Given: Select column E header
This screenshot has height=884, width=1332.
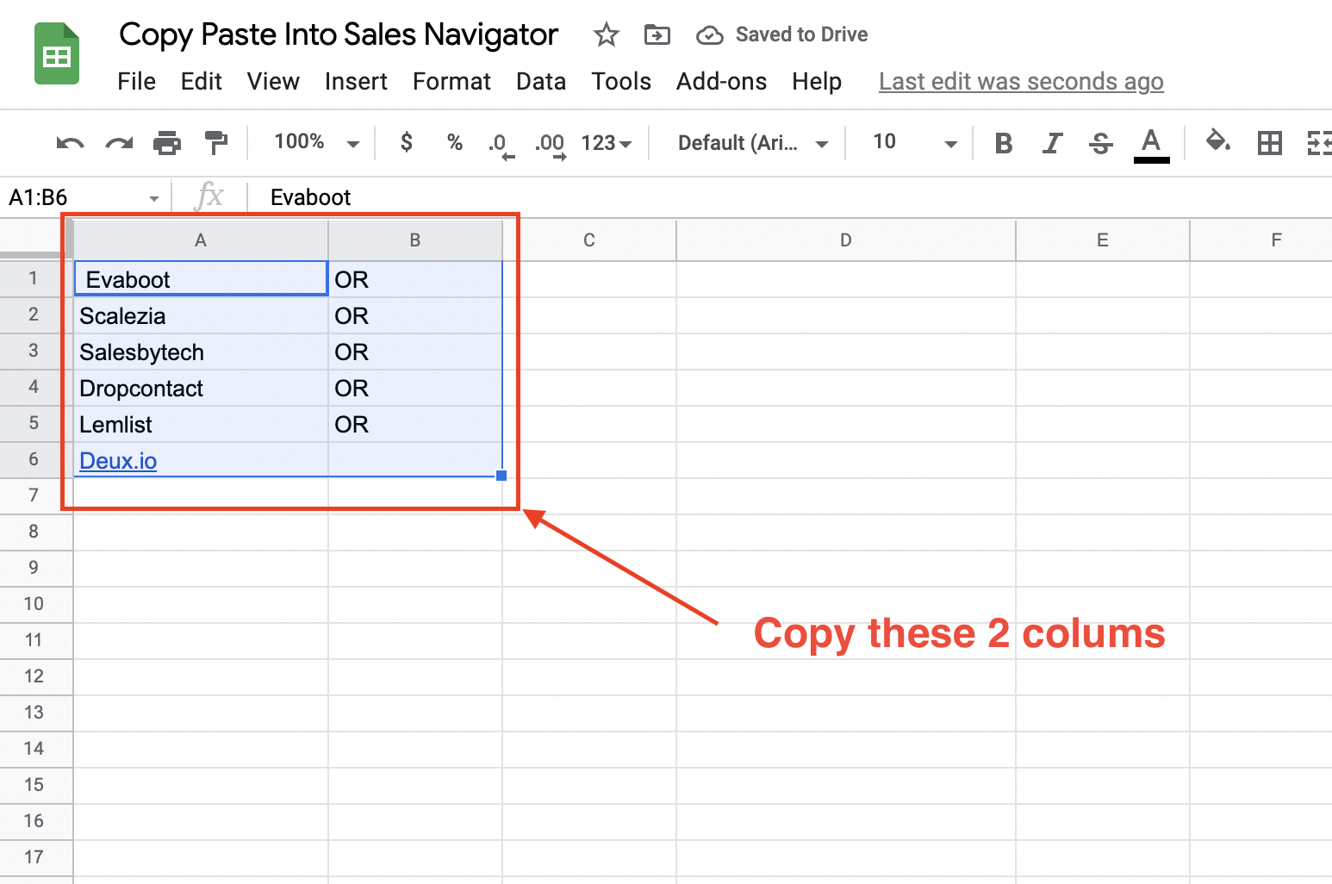Looking at the screenshot, I should [1103, 240].
